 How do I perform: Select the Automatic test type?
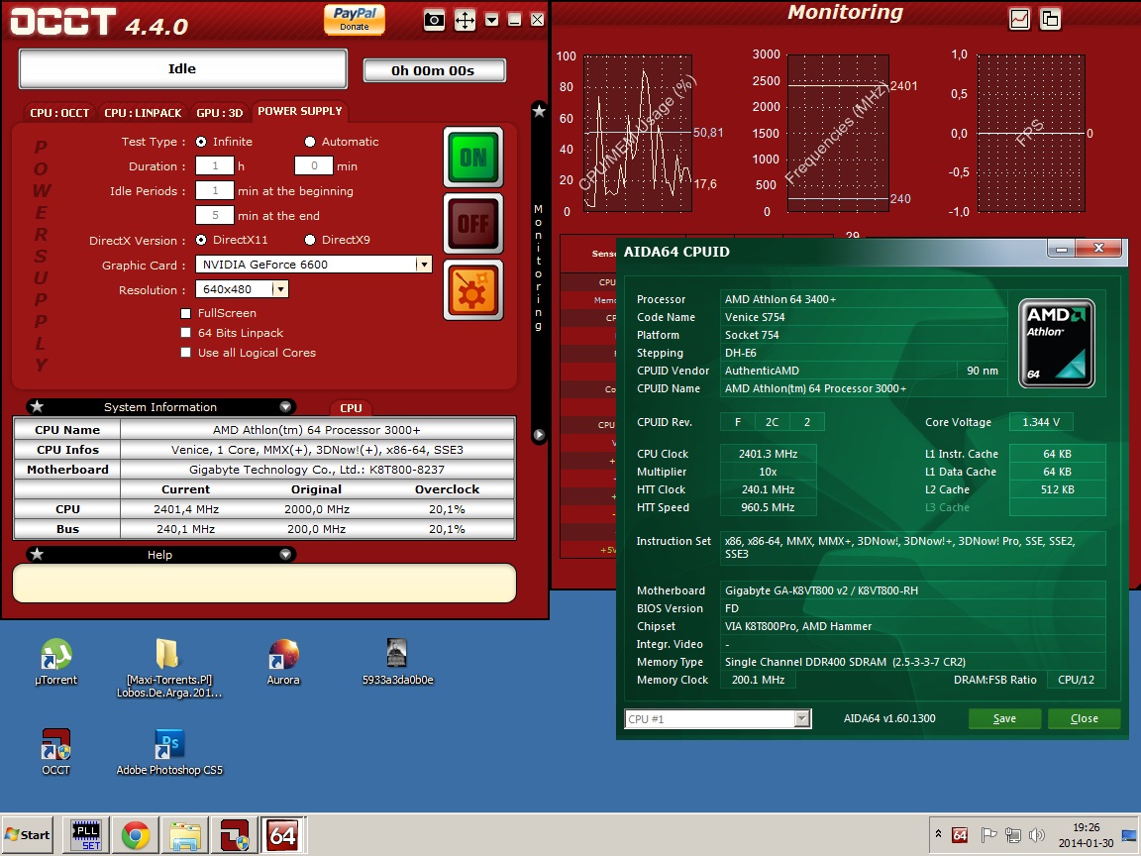pyautogui.click(x=310, y=142)
